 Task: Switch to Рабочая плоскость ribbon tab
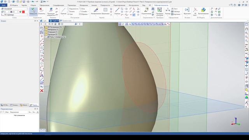(x=161, y=5)
